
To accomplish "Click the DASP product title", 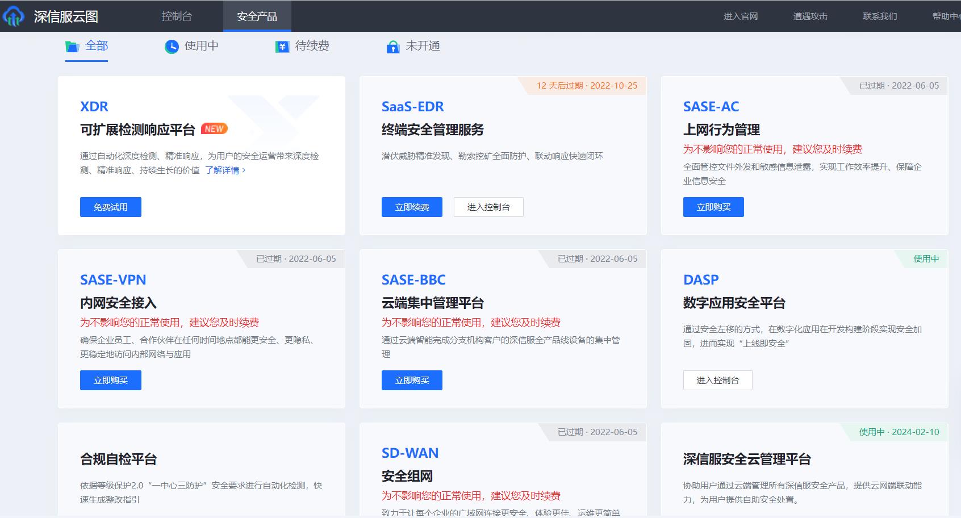I will pos(701,279).
